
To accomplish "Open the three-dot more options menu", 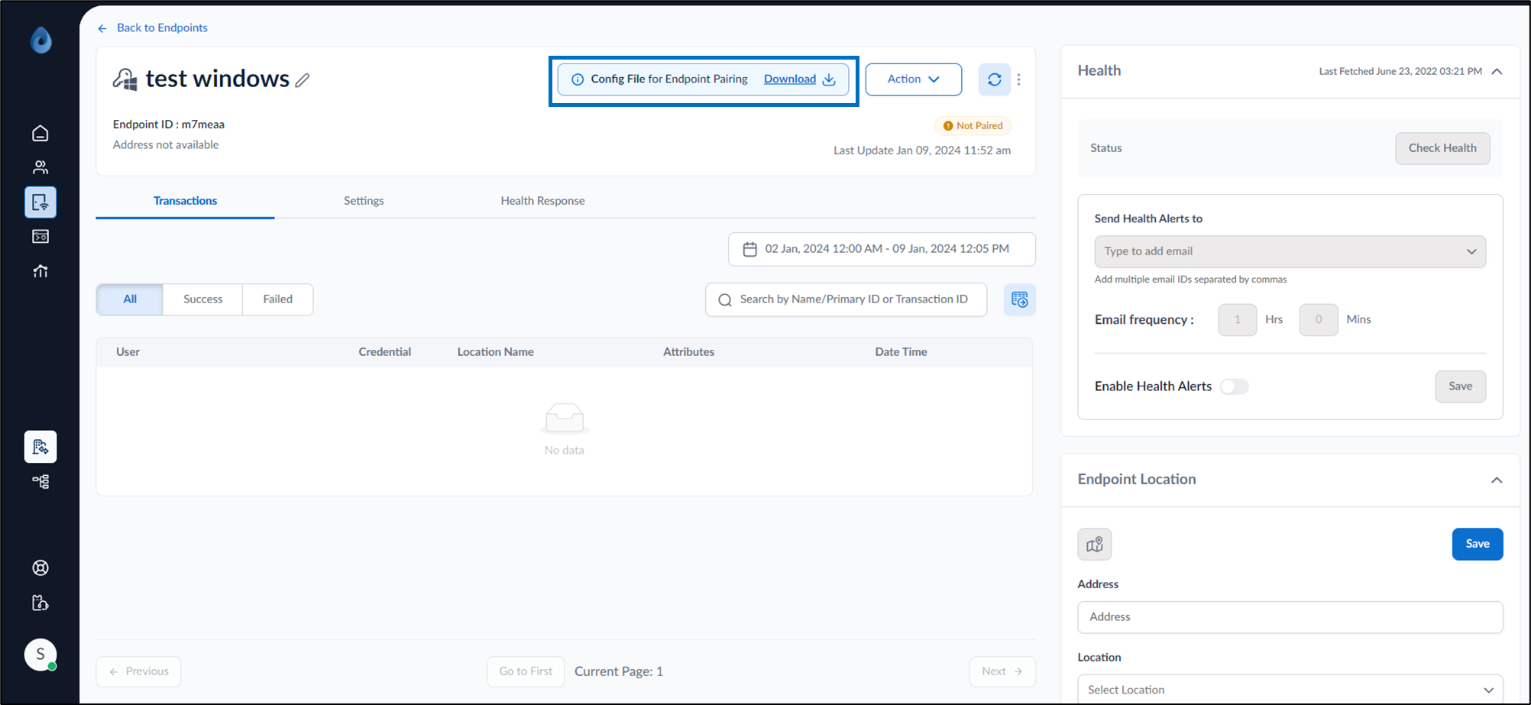I will point(1019,79).
